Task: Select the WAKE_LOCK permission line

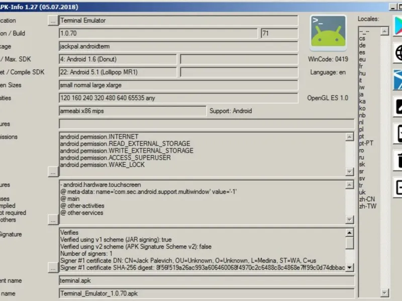Action: 103,165
